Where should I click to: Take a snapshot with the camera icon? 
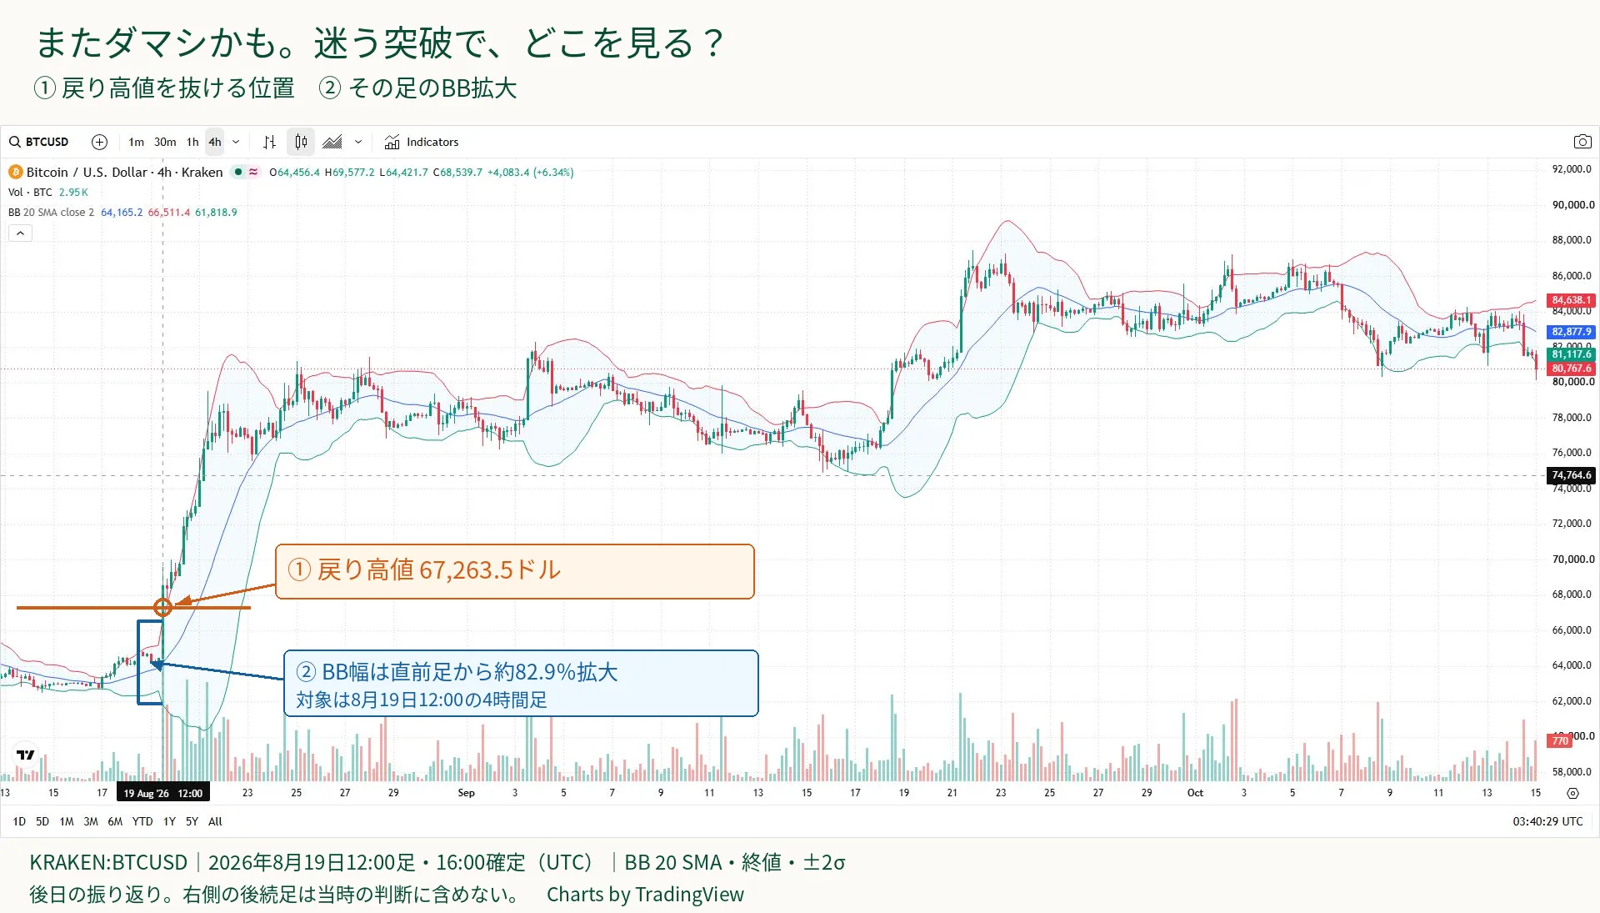coord(1582,142)
